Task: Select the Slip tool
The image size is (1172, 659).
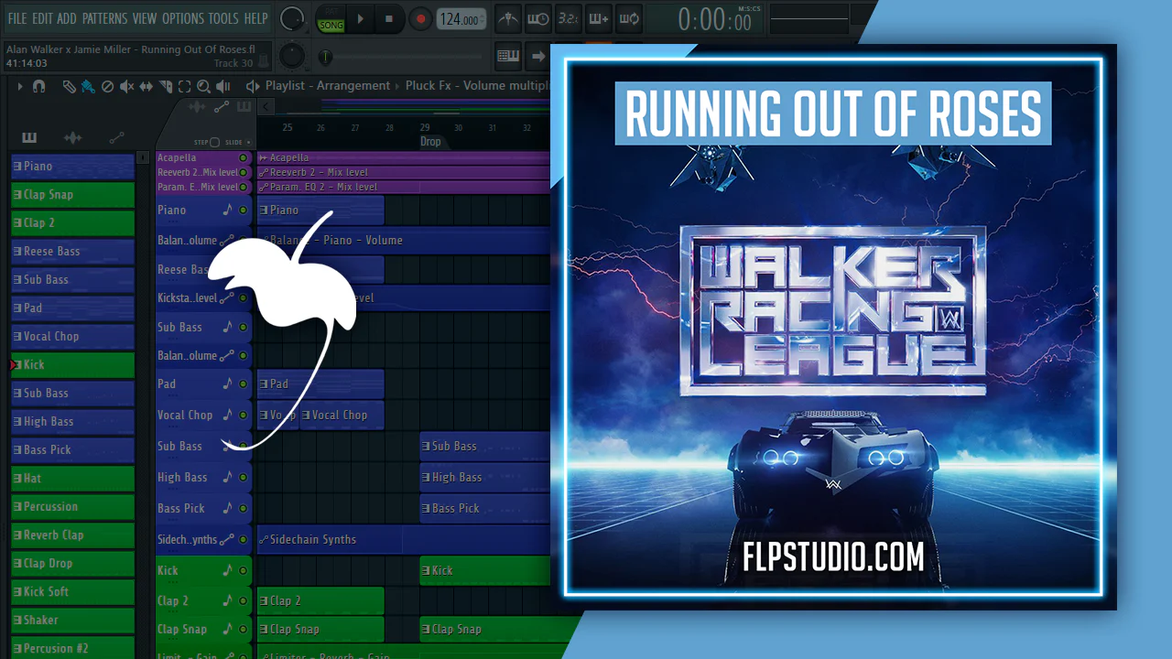Action: (146, 86)
